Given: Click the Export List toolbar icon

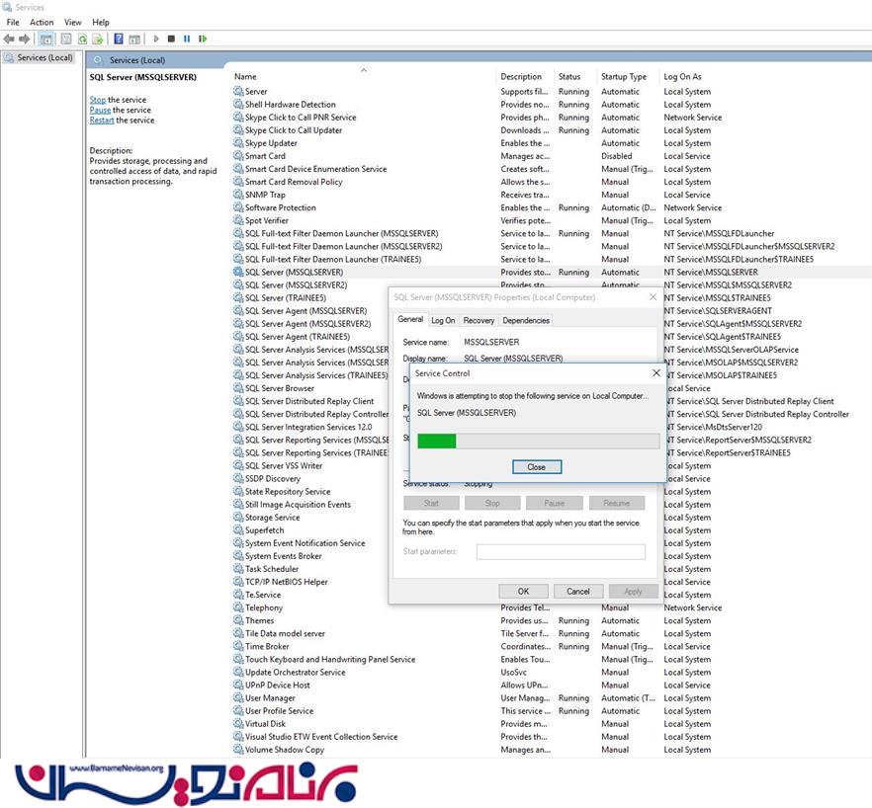Looking at the screenshot, I should click(98, 39).
